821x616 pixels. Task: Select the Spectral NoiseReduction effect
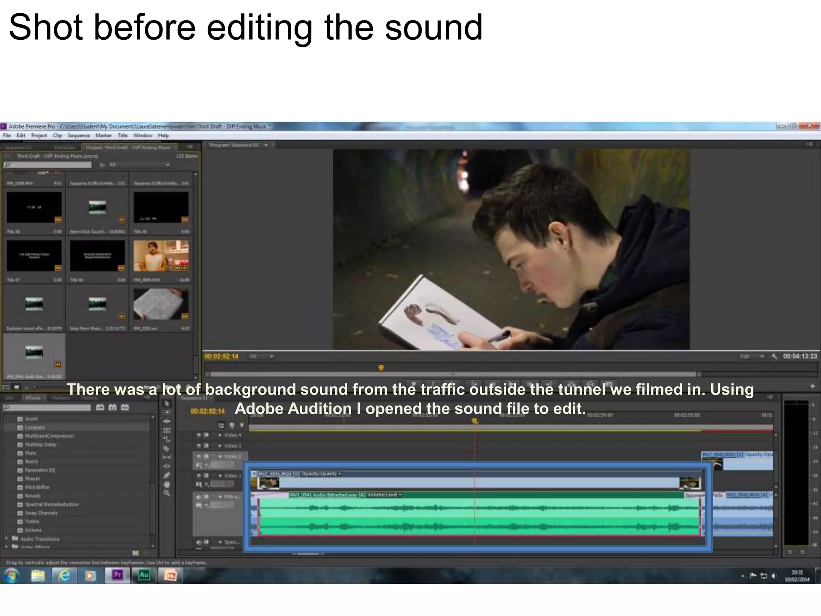pyautogui.click(x=52, y=504)
